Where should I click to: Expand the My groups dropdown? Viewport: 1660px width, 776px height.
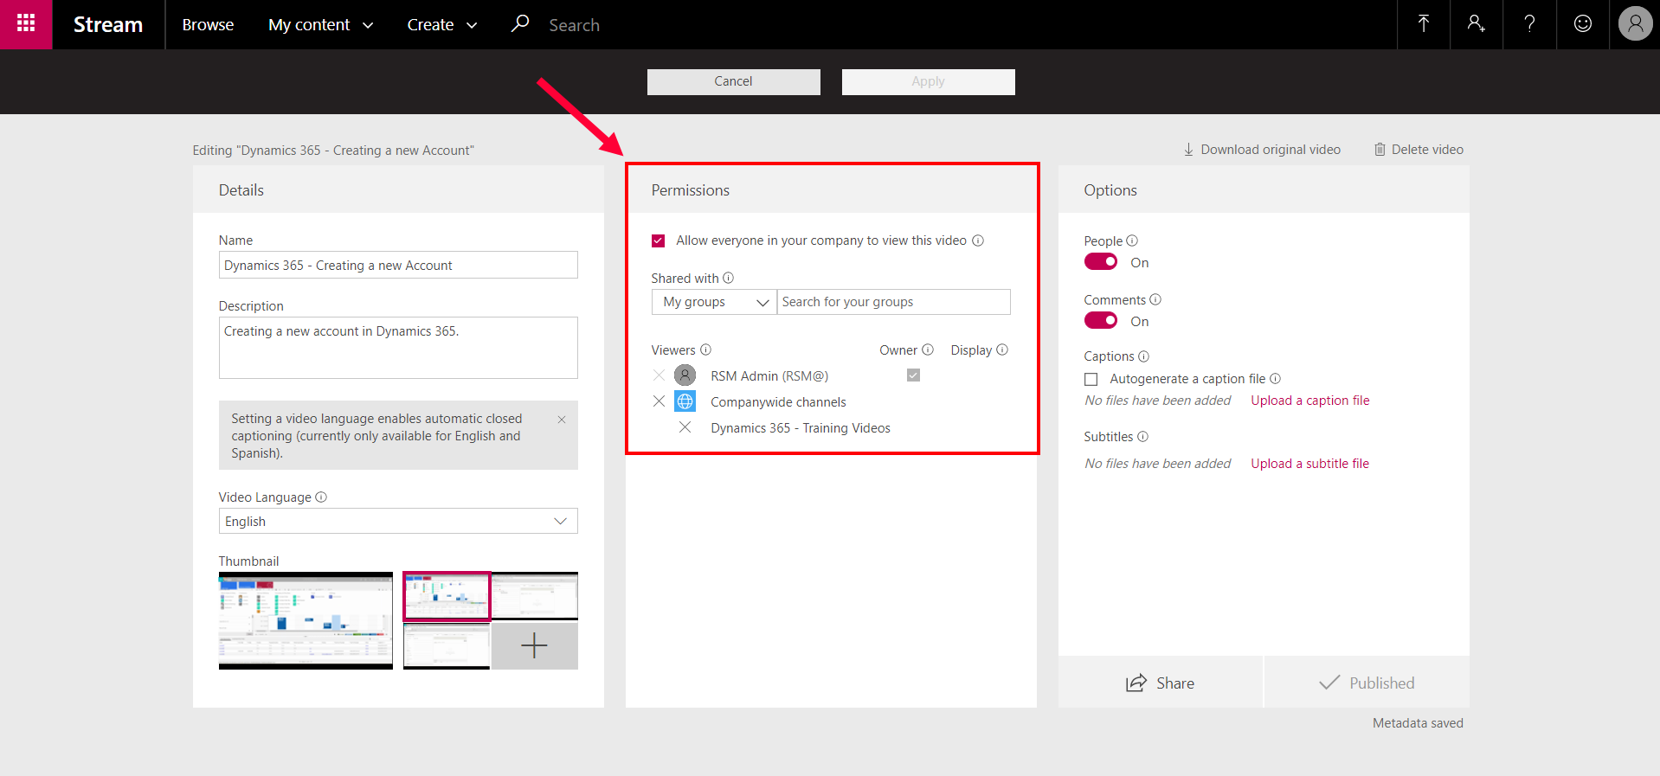[x=714, y=302]
